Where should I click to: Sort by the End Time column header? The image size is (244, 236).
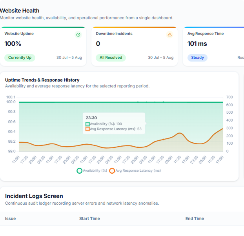click(195, 219)
